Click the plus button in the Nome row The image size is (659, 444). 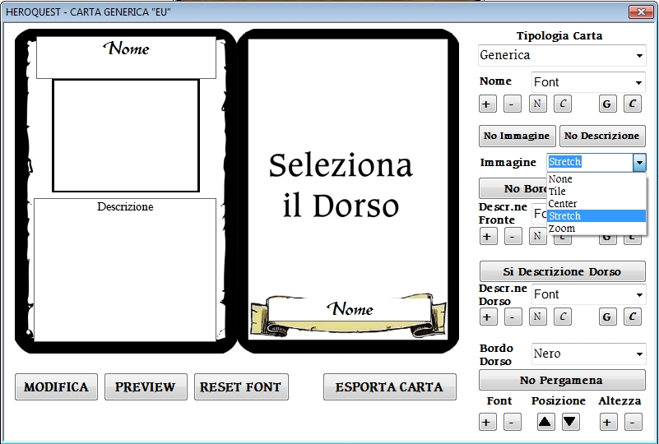488,104
